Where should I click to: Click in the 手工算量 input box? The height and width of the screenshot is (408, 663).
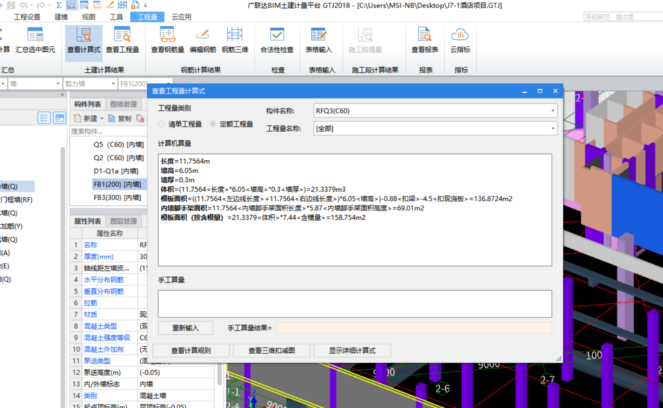[x=355, y=304]
